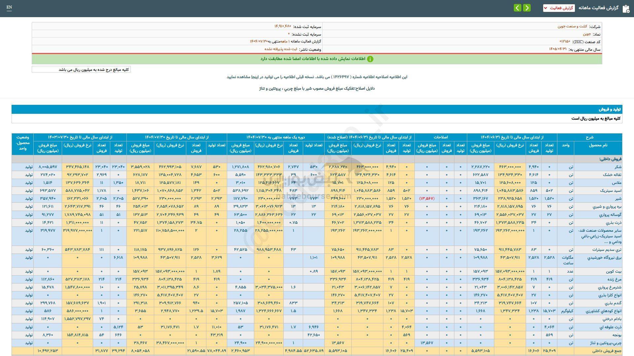This screenshot has width=634, height=356.
Task: Click the green left-arrow navigation button
Action: 517,8
